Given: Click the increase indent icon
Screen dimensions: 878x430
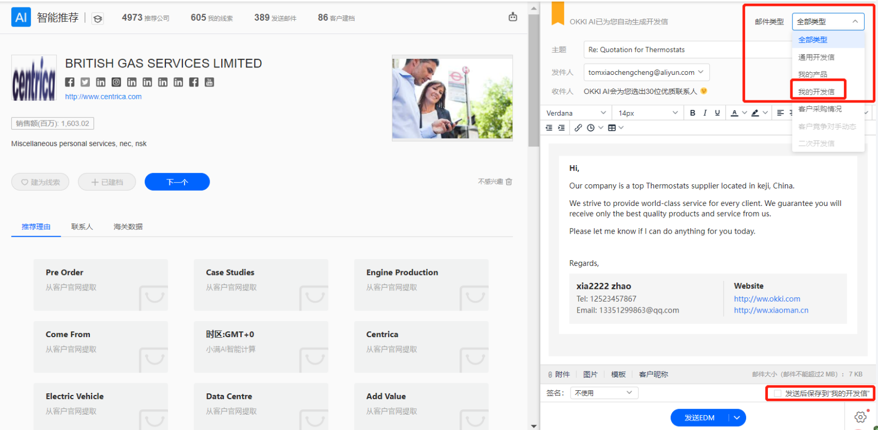Looking at the screenshot, I should (562, 128).
